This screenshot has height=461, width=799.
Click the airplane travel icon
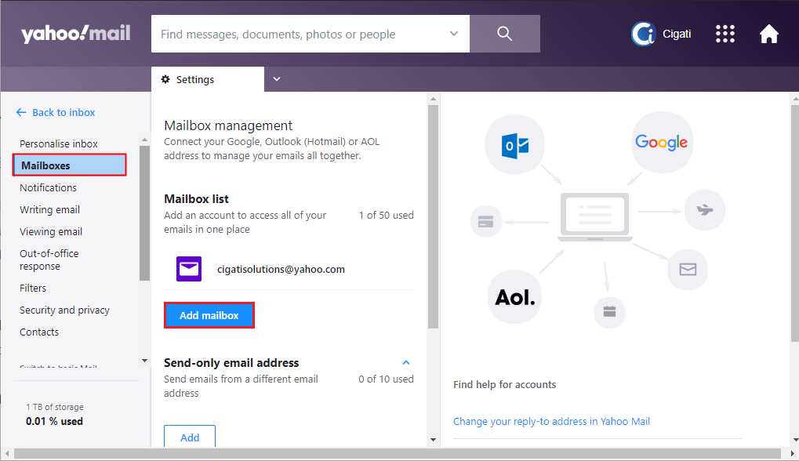tap(705, 210)
